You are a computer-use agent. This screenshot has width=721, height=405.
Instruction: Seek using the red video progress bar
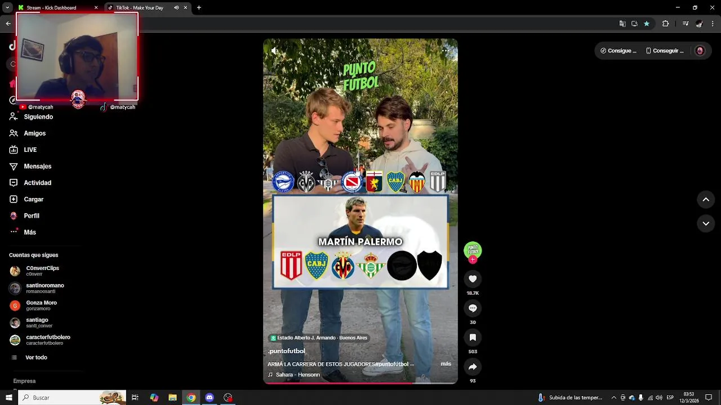point(360,383)
